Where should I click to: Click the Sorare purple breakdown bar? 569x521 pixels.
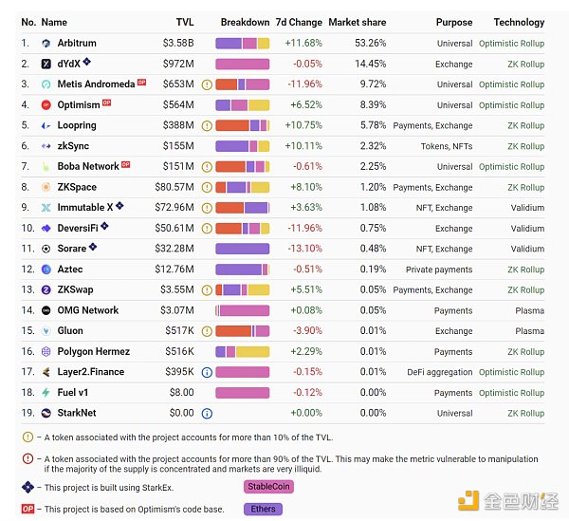[x=243, y=249]
